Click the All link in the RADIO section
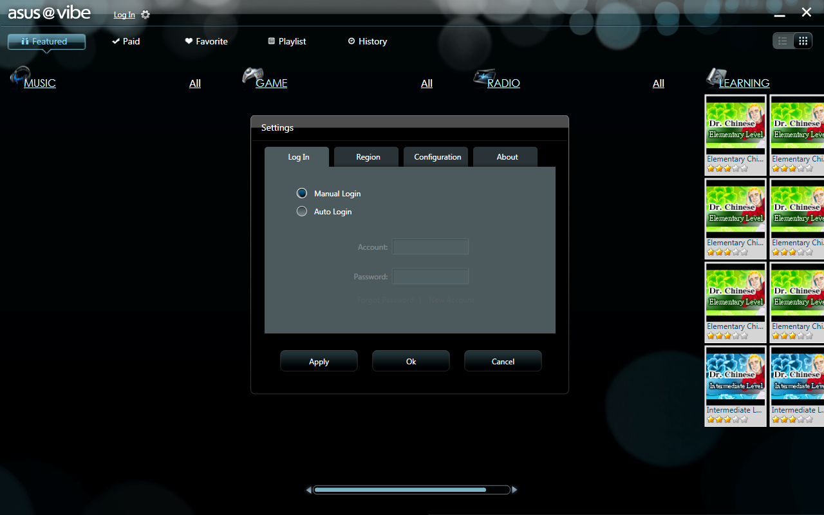The image size is (824, 515). (659, 83)
